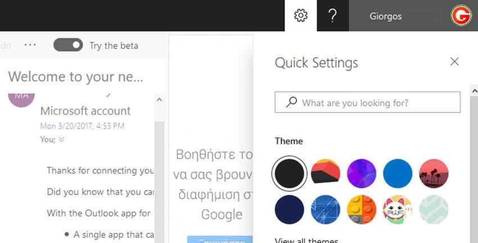
Task: Select the palm trees sunset theme
Action: (x=434, y=173)
